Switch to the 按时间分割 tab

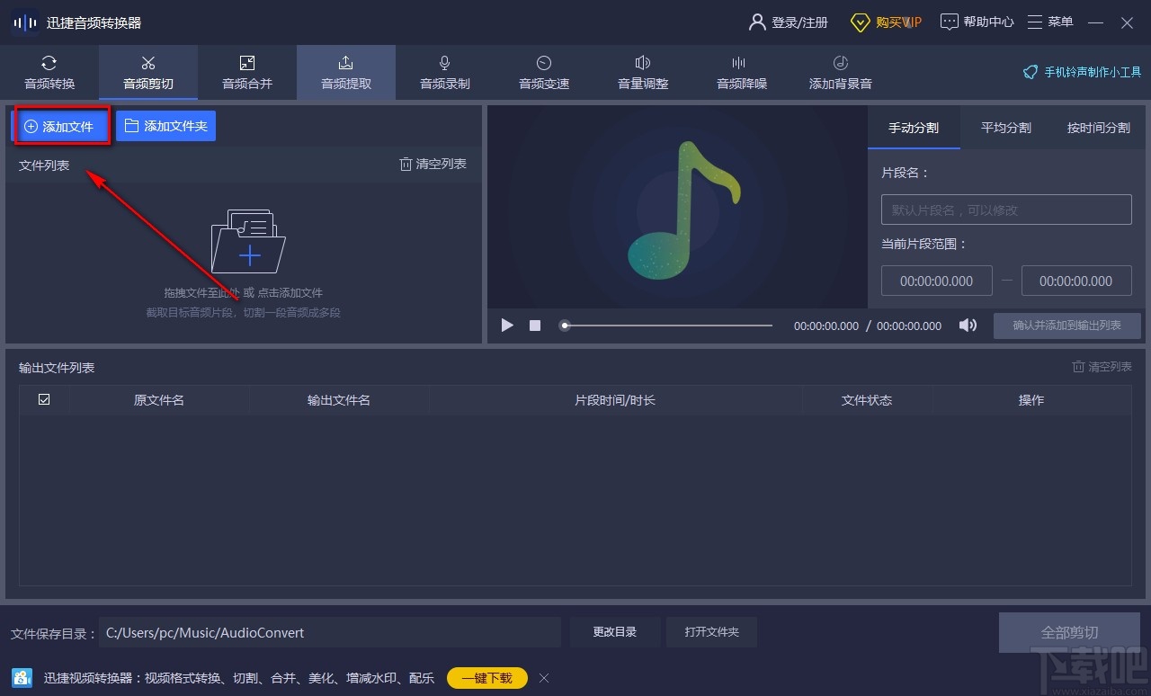tap(1098, 128)
